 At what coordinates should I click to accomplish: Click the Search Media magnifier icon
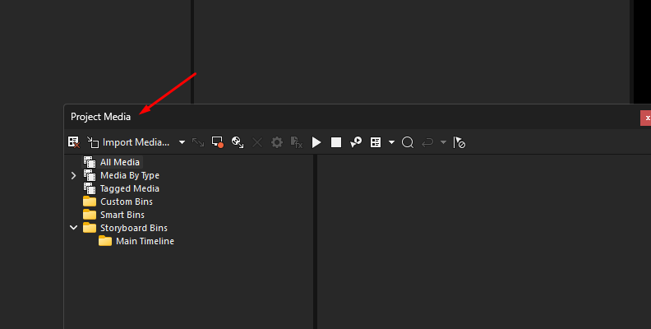pos(408,142)
